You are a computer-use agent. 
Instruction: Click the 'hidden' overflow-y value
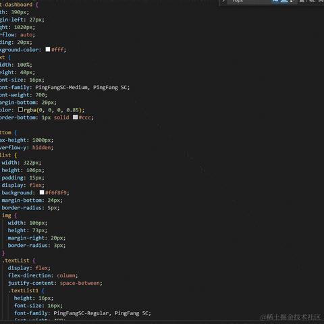[42, 148]
